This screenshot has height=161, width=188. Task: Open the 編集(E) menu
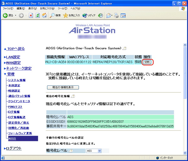(21, 8)
